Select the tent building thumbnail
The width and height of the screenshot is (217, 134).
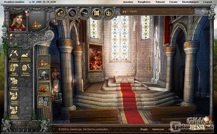click(44, 74)
